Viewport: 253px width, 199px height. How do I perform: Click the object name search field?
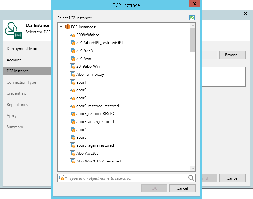click(x=128, y=178)
